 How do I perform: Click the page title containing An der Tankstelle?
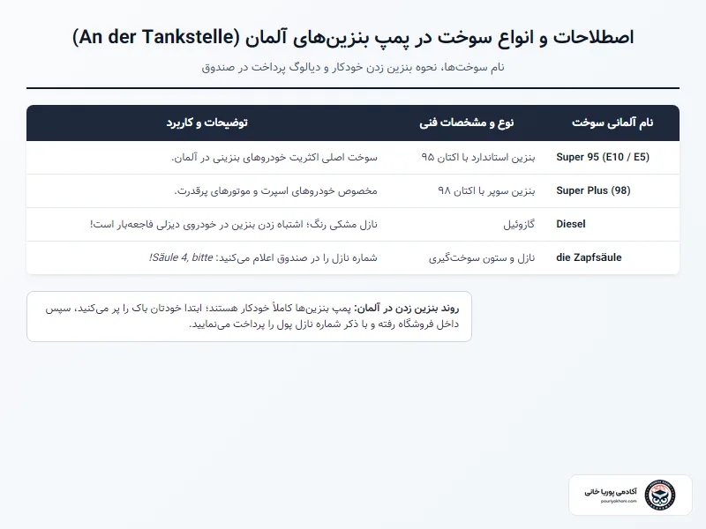[x=353, y=37]
